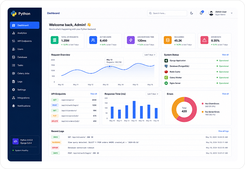Image resolution: width=245 pixels, height=169 pixels.
Task: Click the orange DB Queries database icon
Action: (x=168, y=40)
